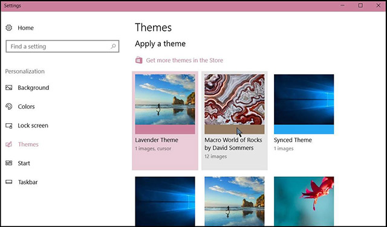The width and height of the screenshot is (387, 227).
Task: Click Synced Theme blue color bar
Action: tap(304, 129)
